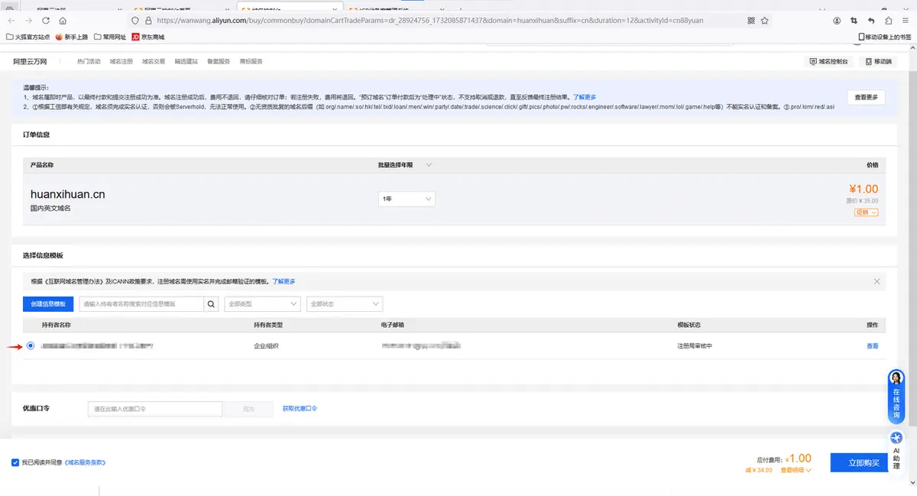Image resolution: width=917 pixels, height=496 pixels.
Task: Open the 1年 duration dropdown
Action: tap(407, 199)
